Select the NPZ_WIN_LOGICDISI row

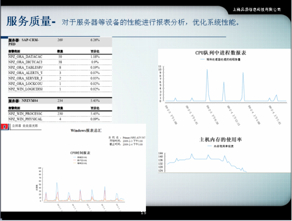60,89
